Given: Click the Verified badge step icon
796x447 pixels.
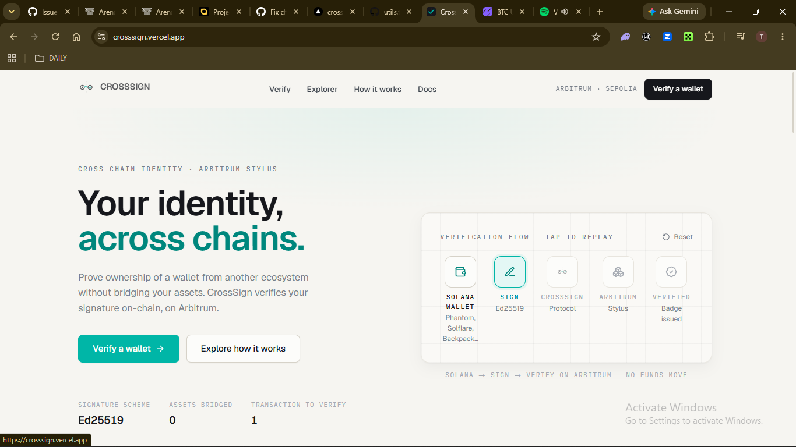Looking at the screenshot, I should click(671, 272).
